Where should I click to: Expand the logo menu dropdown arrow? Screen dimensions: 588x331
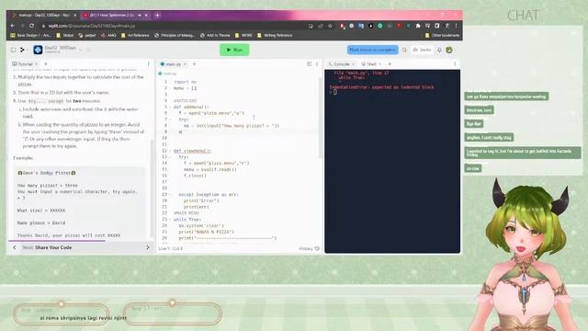coord(28,50)
